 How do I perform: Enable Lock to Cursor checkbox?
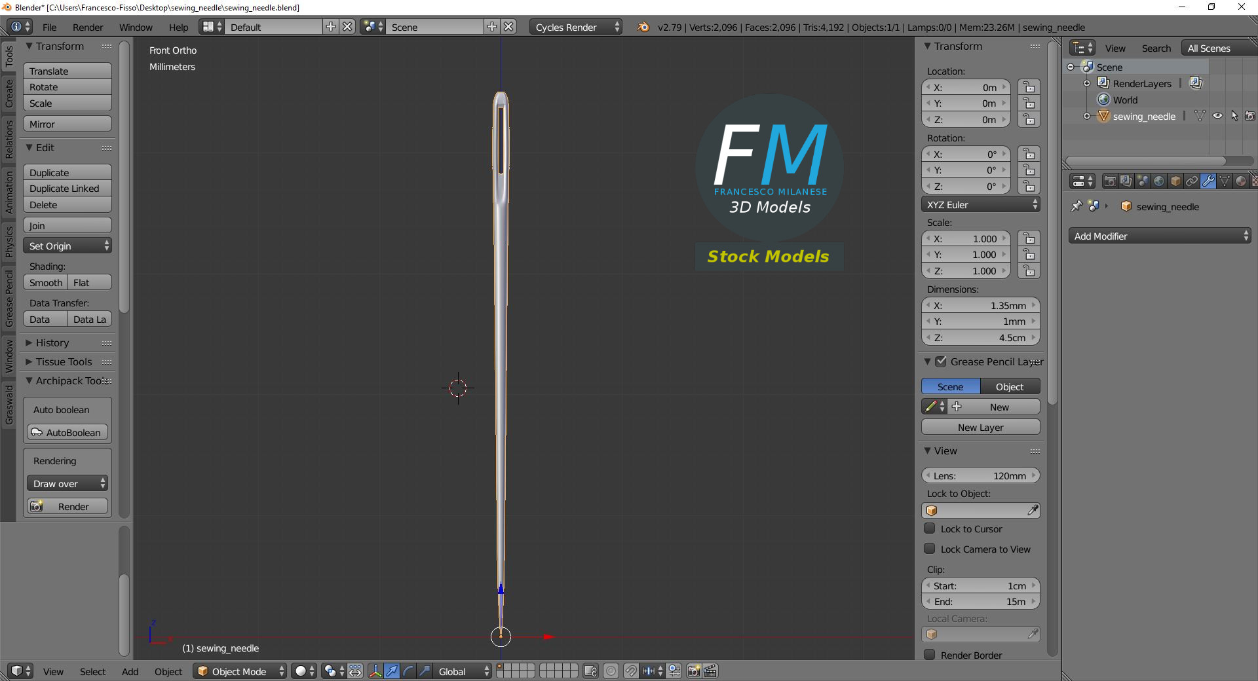click(929, 528)
